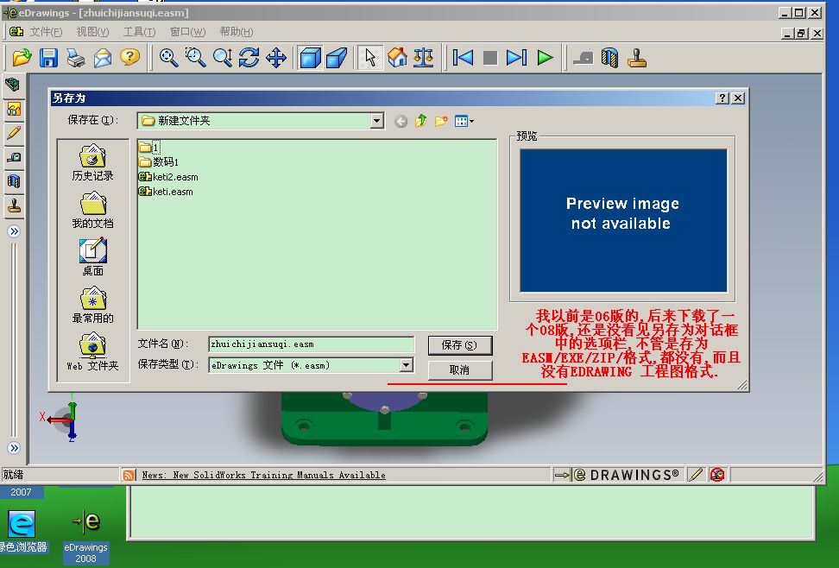Screen dimensions: 839x568
Task: Open eDrawings 2008 desktop shortcut
Action: [x=85, y=537]
